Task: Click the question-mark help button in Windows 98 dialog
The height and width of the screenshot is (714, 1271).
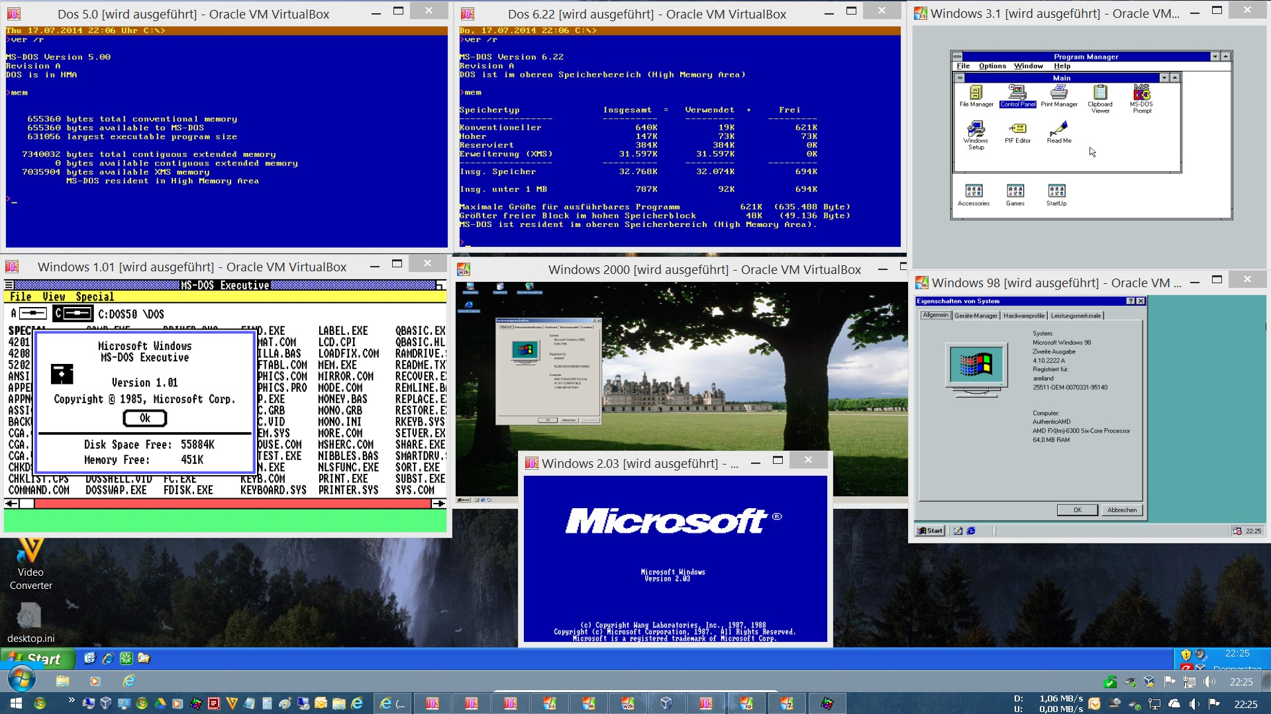Action: pyautogui.click(x=1130, y=301)
